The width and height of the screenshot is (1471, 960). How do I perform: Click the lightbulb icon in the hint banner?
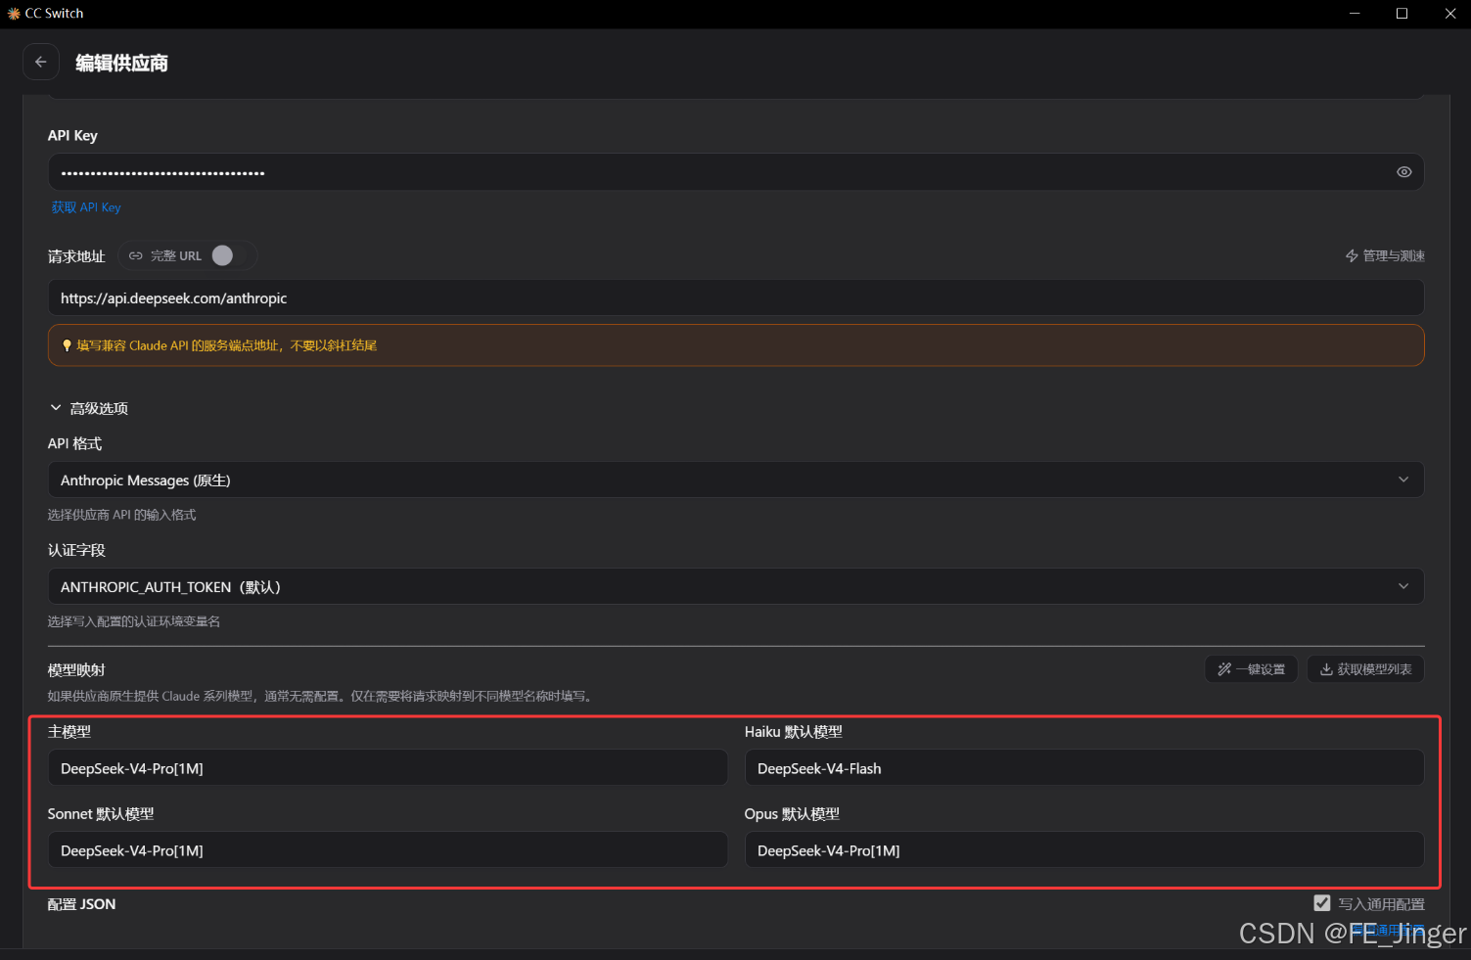(x=67, y=345)
